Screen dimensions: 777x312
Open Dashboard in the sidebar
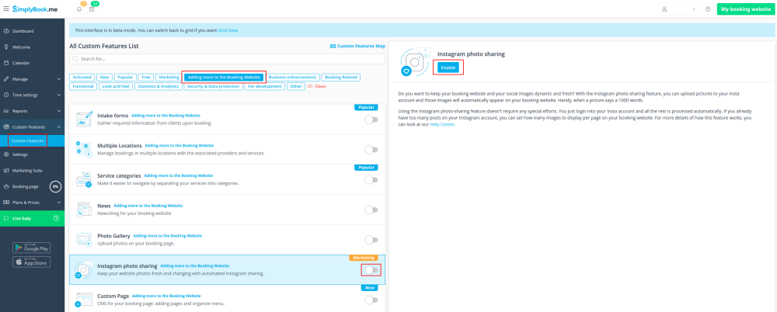point(23,31)
